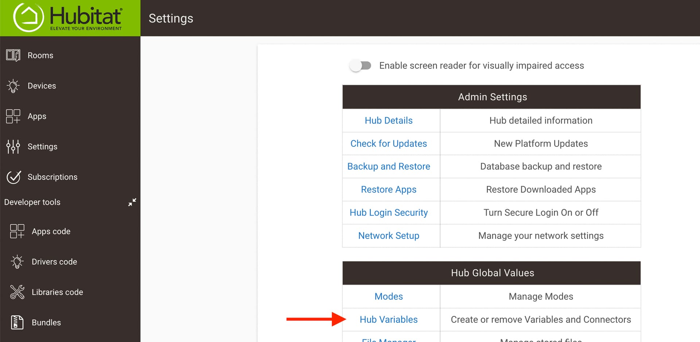Collapse the Developer tools section arrows

[132, 202]
